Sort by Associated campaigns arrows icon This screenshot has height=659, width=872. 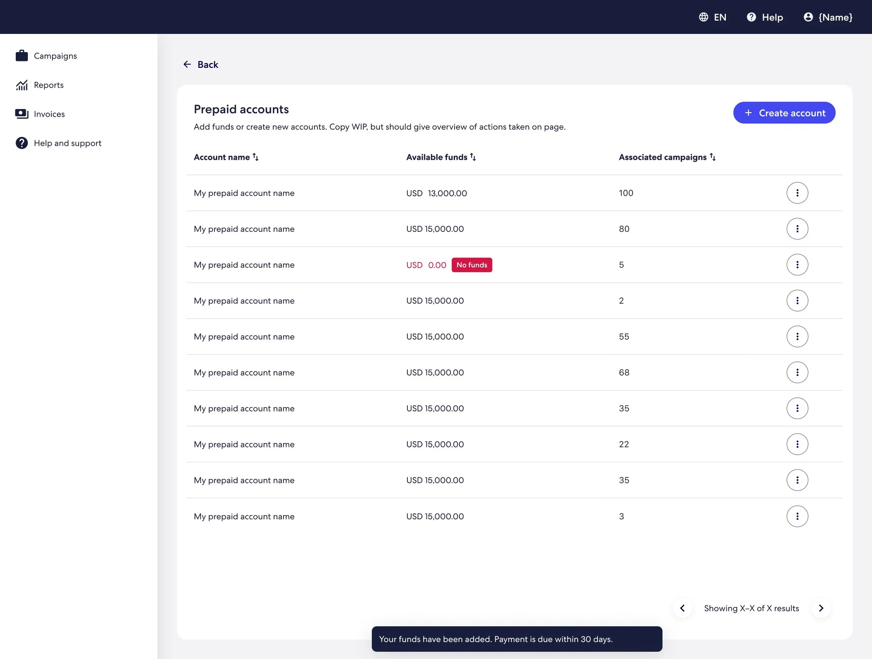pyautogui.click(x=713, y=157)
